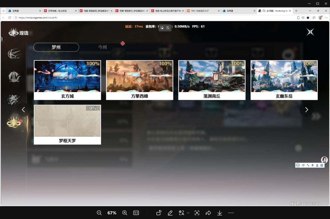Select the 梦州 tab
330x219 pixels.
[56, 47]
